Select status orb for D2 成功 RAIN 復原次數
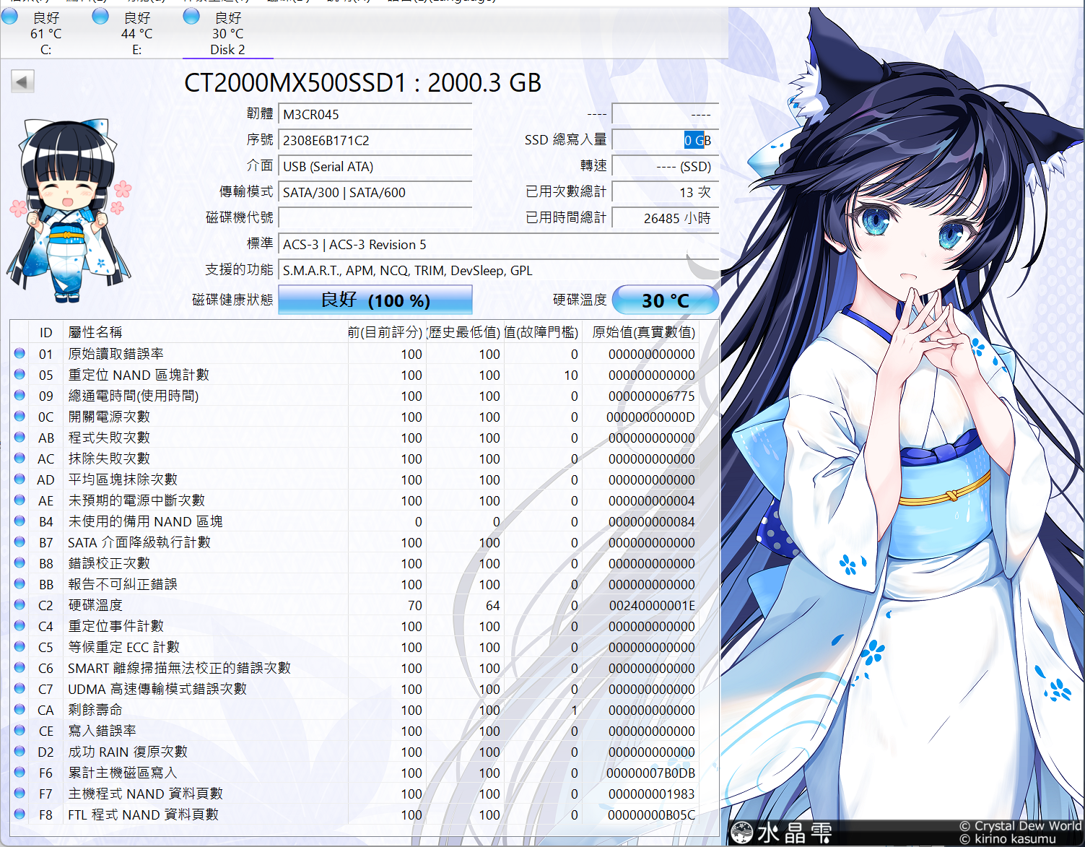1085x847 pixels. point(19,752)
